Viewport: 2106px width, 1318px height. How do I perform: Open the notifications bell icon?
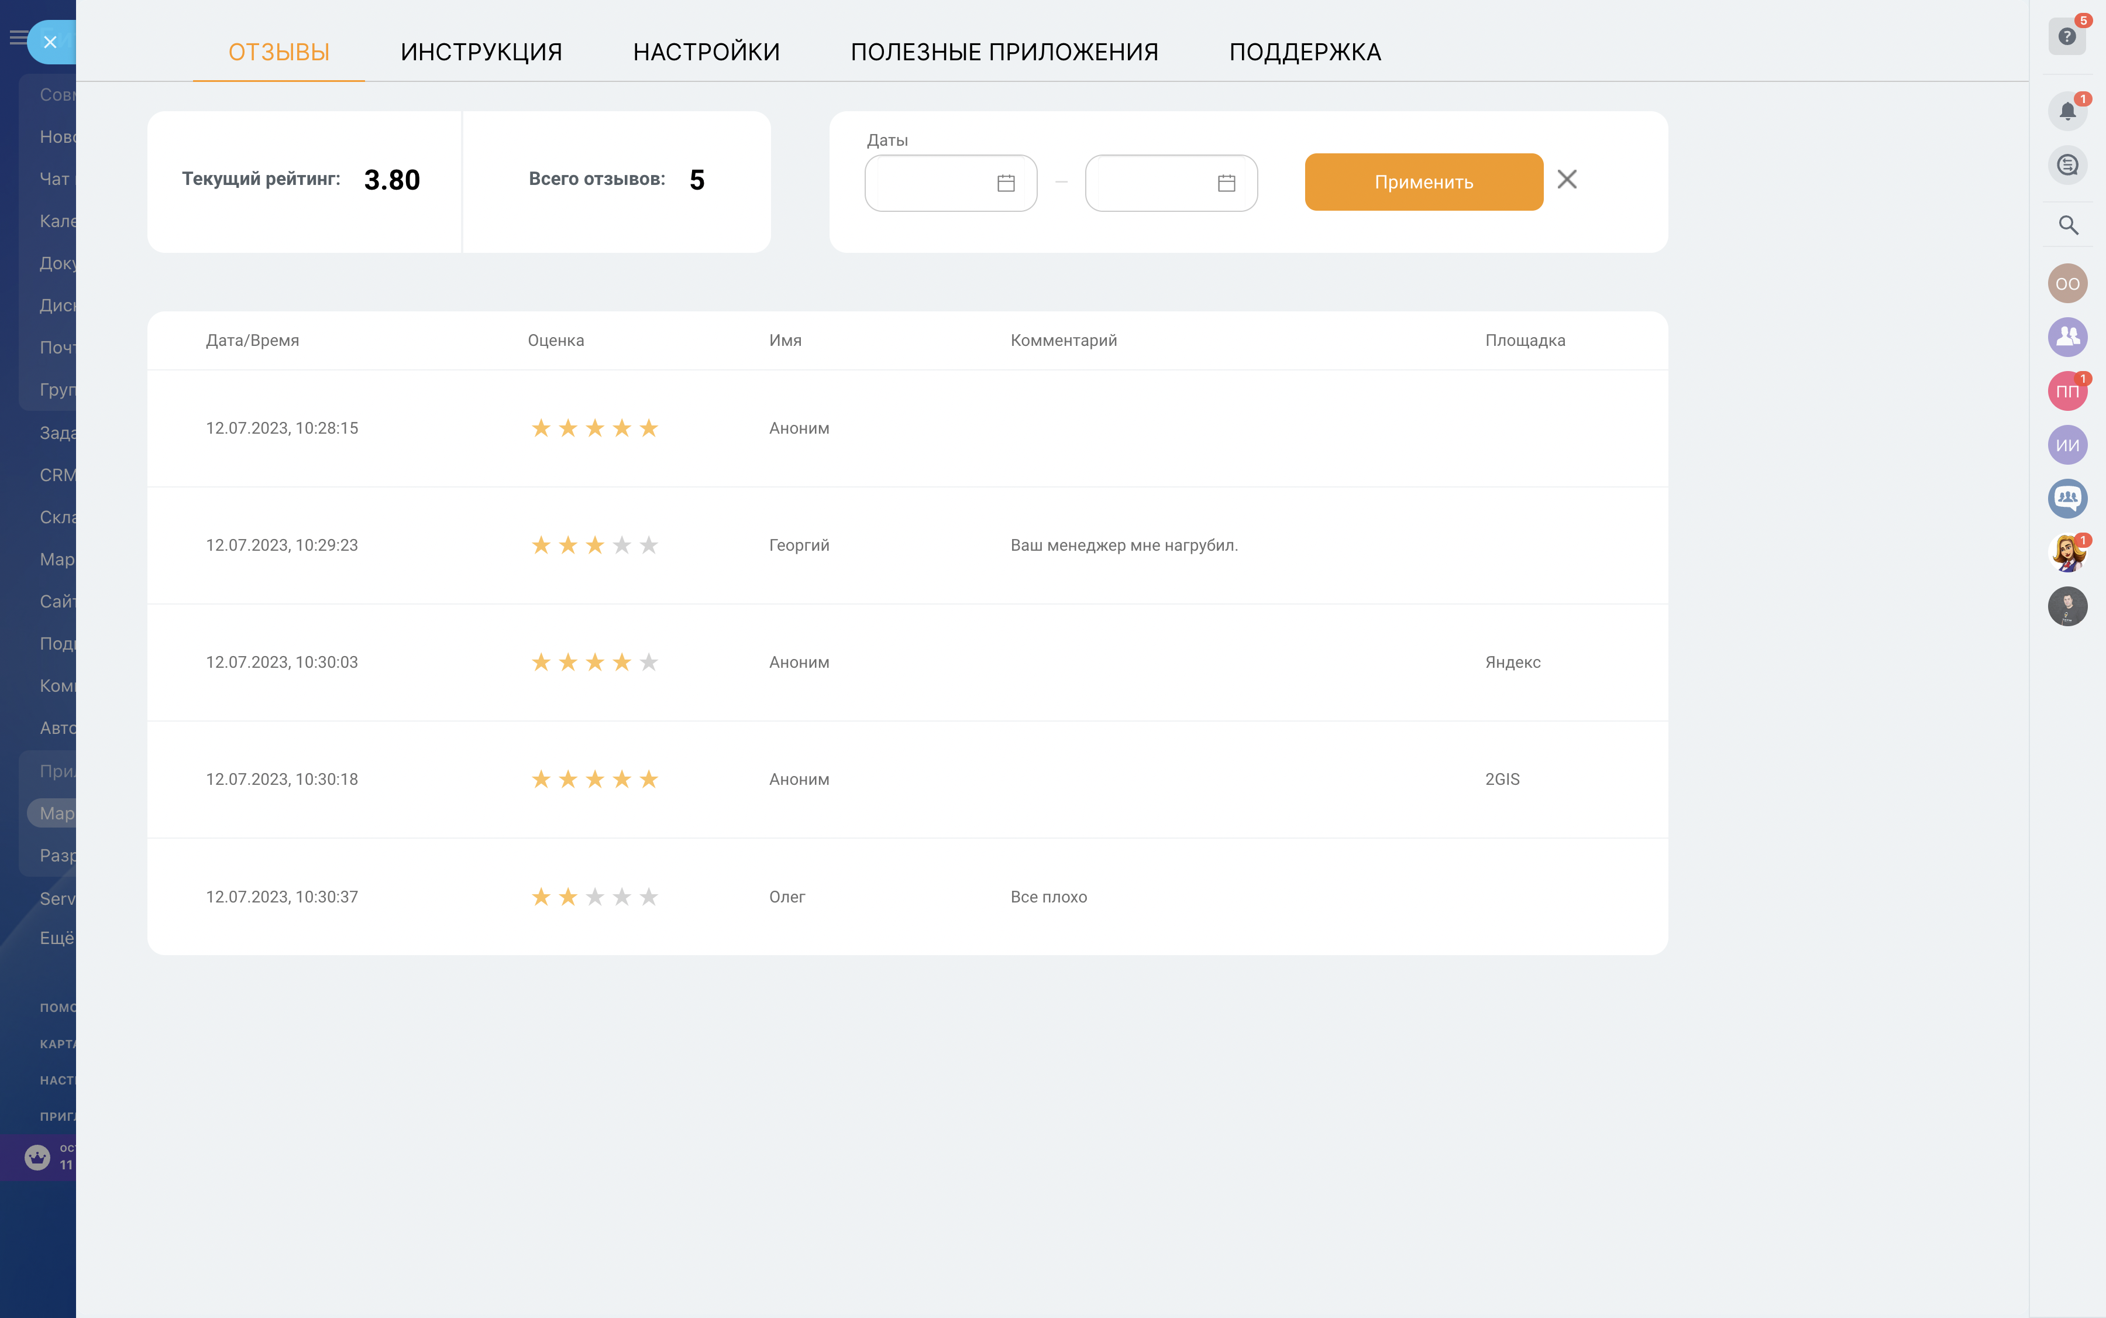click(2067, 112)
